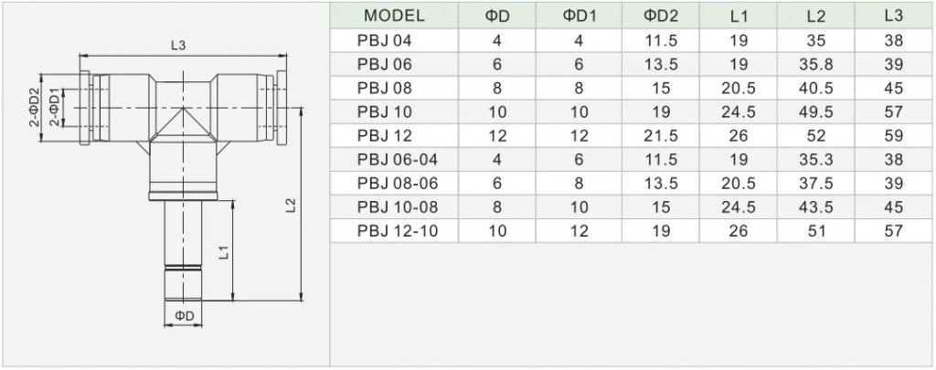Click the 2-ΦD2 dimension label

[35, 108]
